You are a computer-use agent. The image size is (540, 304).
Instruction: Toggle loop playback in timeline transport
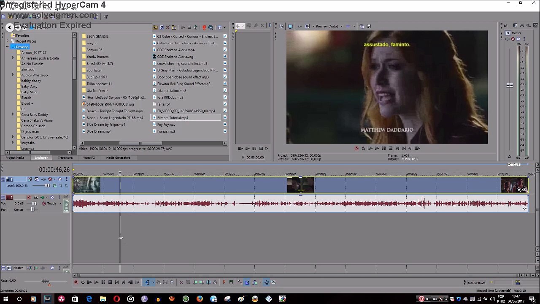(83, 282)
